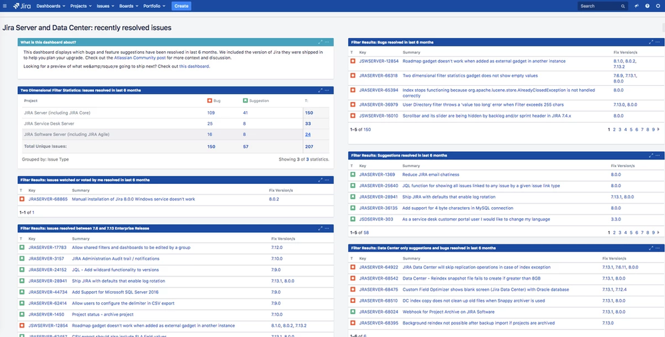Image resolution: width=665 pixels, height=337 pixels.
Task: Open the ellipsis menu of 'What is this dashboard about?' gadget
Action: [x=327, y=42]
